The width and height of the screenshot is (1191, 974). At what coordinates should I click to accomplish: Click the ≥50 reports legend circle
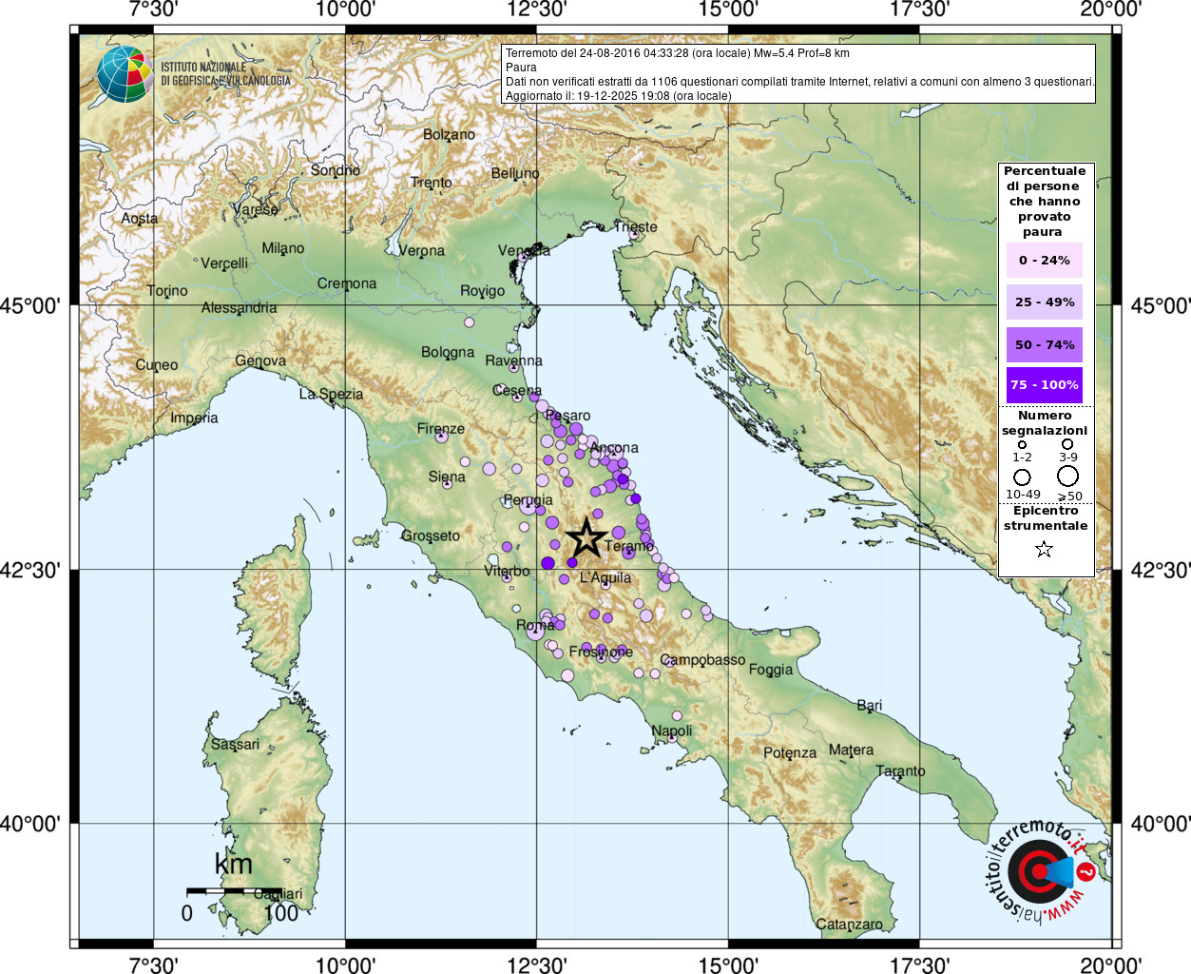pyautogui.click(x=1068, y=477)
